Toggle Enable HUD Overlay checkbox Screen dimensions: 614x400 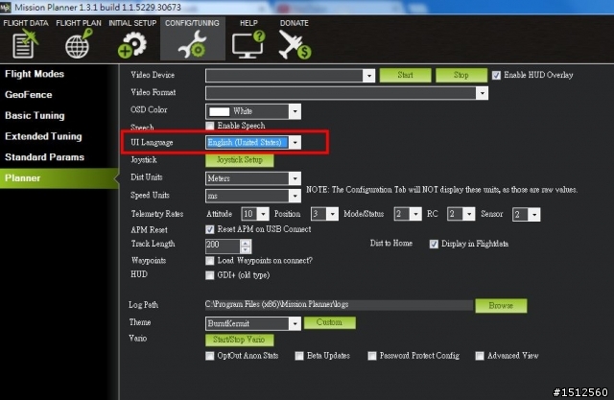click(496, 75)
